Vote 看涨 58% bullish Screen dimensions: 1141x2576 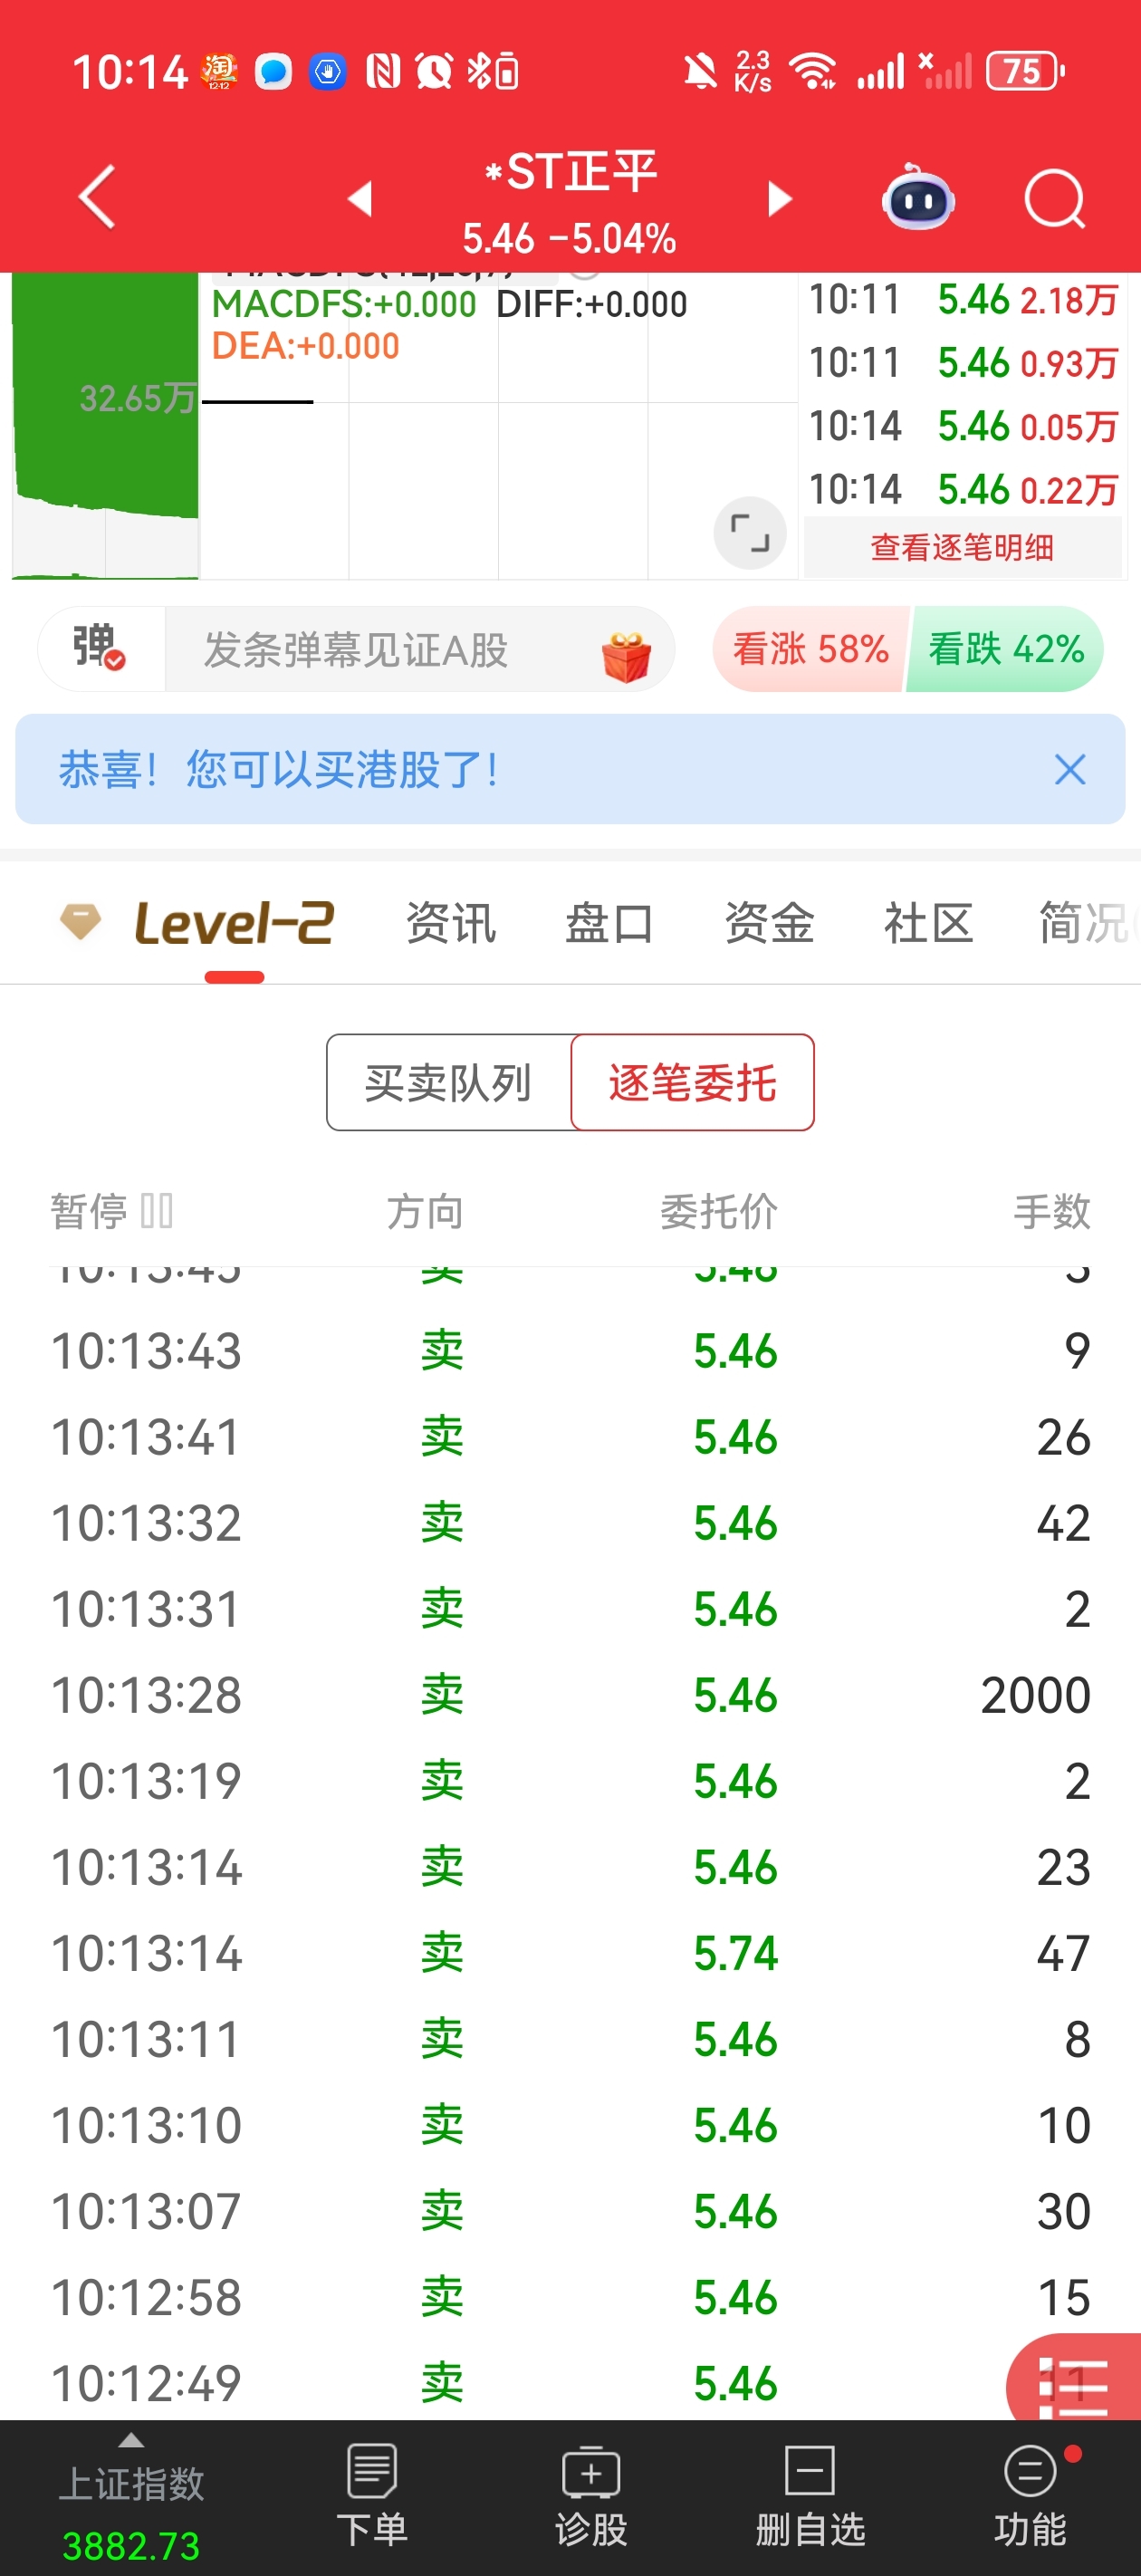(810, 649)
